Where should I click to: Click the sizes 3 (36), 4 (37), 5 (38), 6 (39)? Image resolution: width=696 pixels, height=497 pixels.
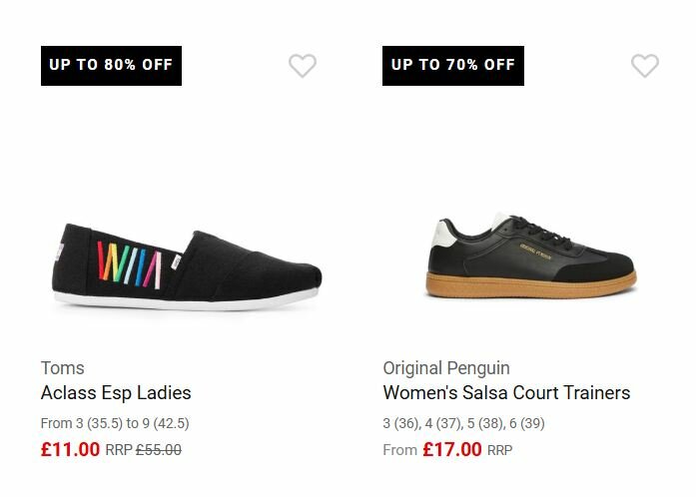[x=463, y=423]
